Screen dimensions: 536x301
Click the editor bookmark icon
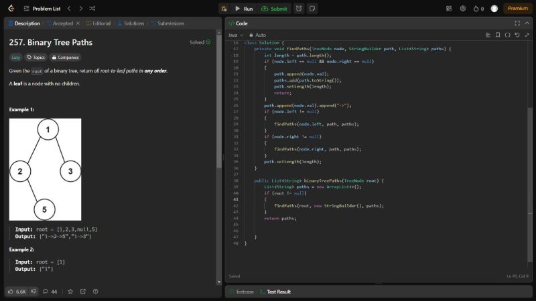tap(498, 35)
